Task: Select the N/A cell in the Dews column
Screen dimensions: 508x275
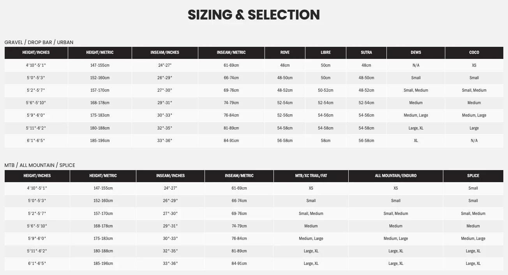Action: click(416, 65)
